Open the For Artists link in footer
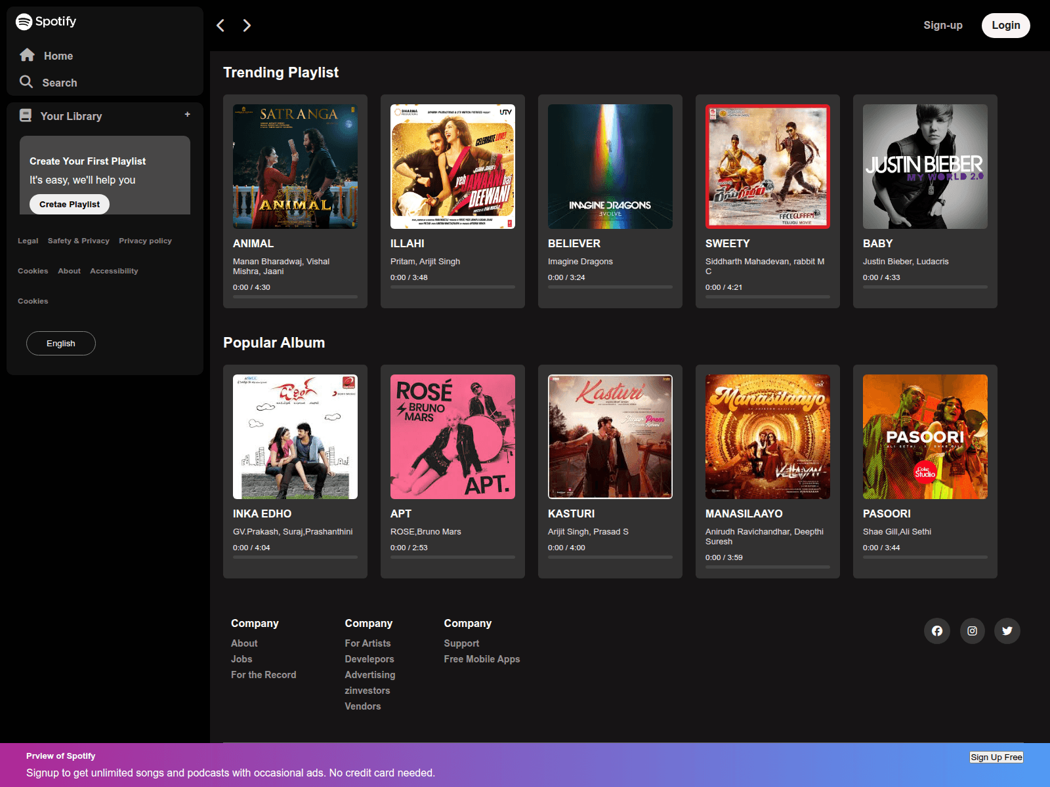Image resolution: width=1050 pixels, height=787 pixels. [367, 643]
